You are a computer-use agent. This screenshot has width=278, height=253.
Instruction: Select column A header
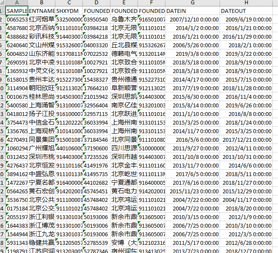(x=17, y=3)
